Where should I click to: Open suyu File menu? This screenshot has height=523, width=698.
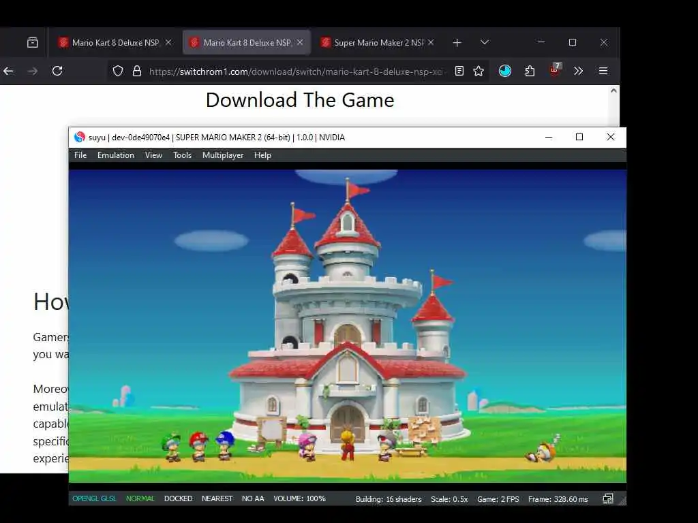click(80, 155)
